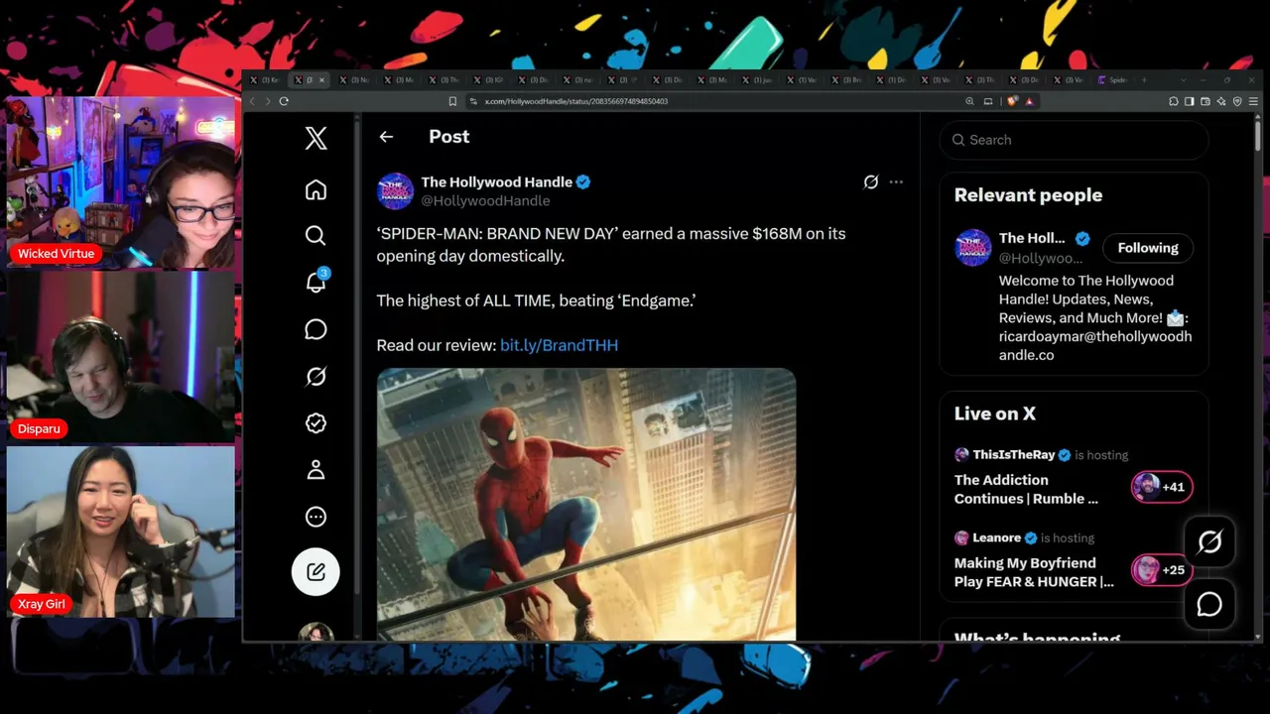This screenshot has height=714, width=1270.
Task: Open a new tab with the plus button
Action: [1144, 80]
